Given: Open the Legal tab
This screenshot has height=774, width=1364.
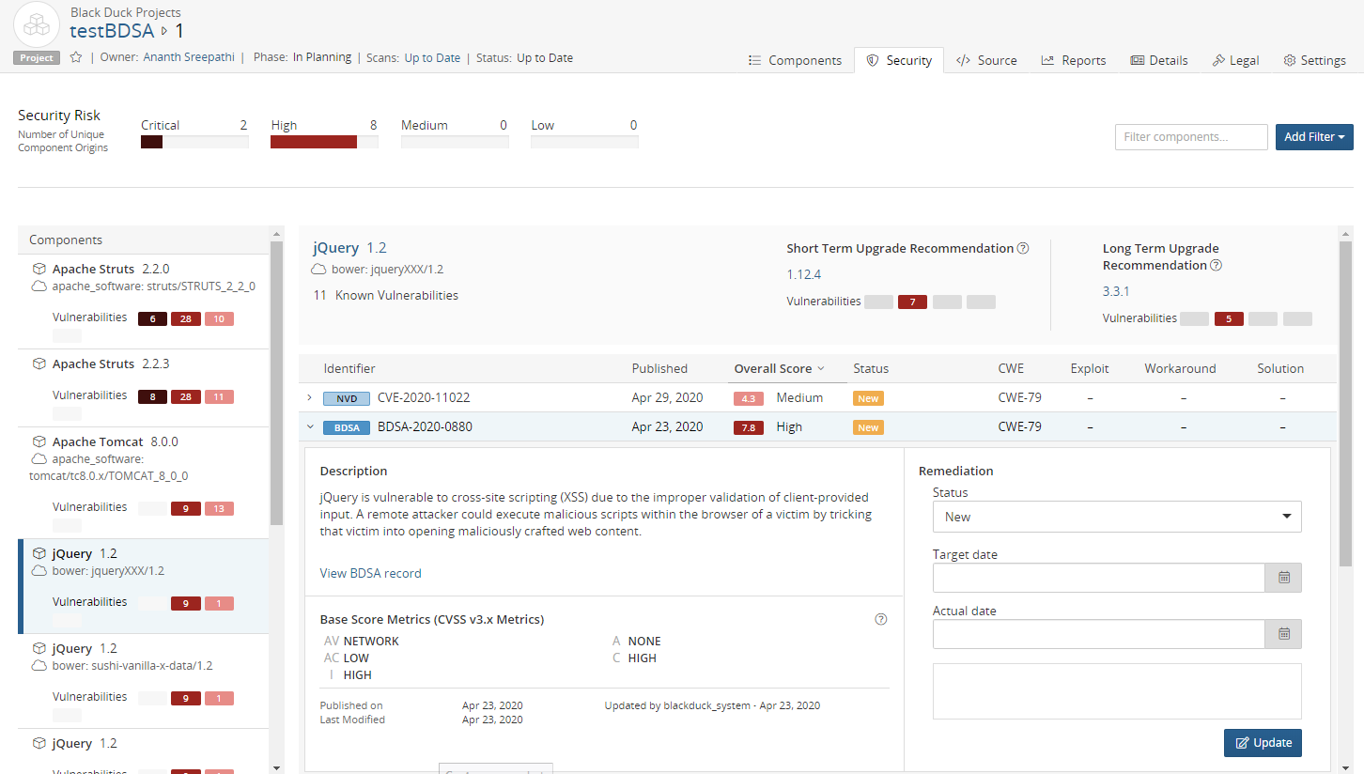Looking at the screenshot, I should 1235,60.
